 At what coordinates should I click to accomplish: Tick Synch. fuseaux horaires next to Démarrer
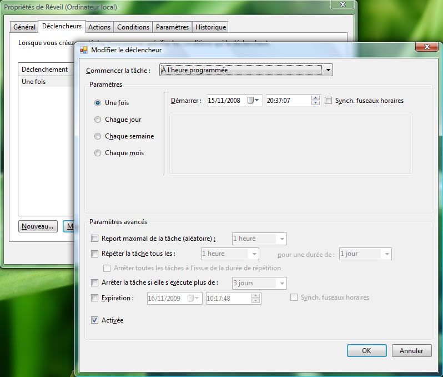tap(328, 101)
